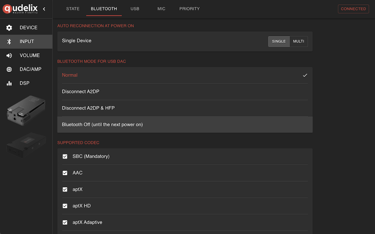Viewport: 375px width, 234px height.
Task: Select Bluetooth Off until next power on
Action: 102,125
